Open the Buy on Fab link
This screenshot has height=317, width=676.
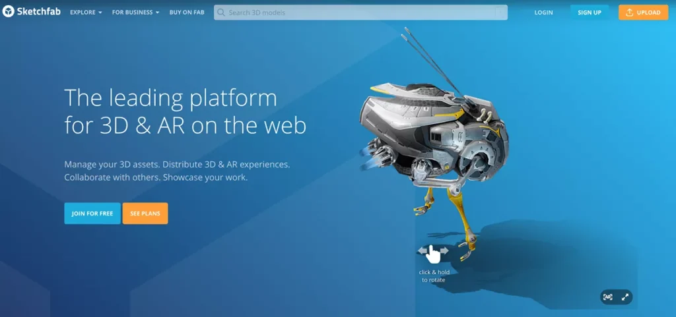[187, 13]
